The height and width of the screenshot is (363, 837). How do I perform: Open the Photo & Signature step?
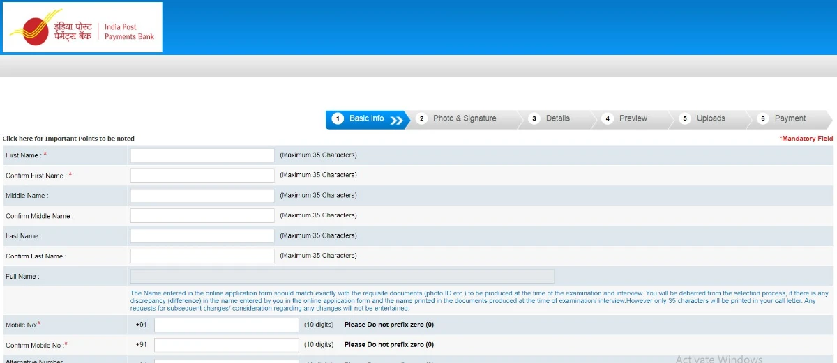point(465,118)
